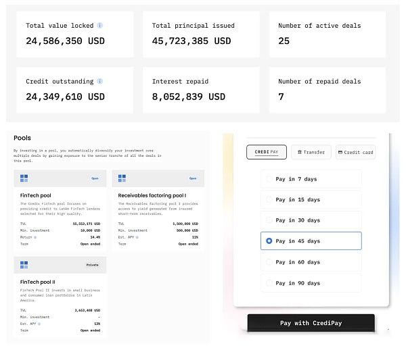Click Receivables factoring pool grid logo icon

(122, 178)
